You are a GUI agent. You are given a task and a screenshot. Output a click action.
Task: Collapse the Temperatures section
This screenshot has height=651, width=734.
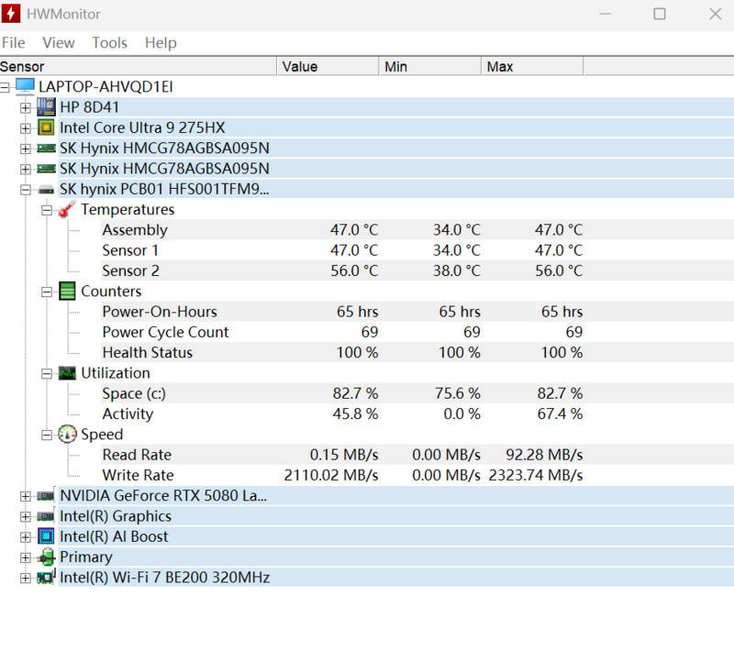pyautogui.click(x=47, y=210)
